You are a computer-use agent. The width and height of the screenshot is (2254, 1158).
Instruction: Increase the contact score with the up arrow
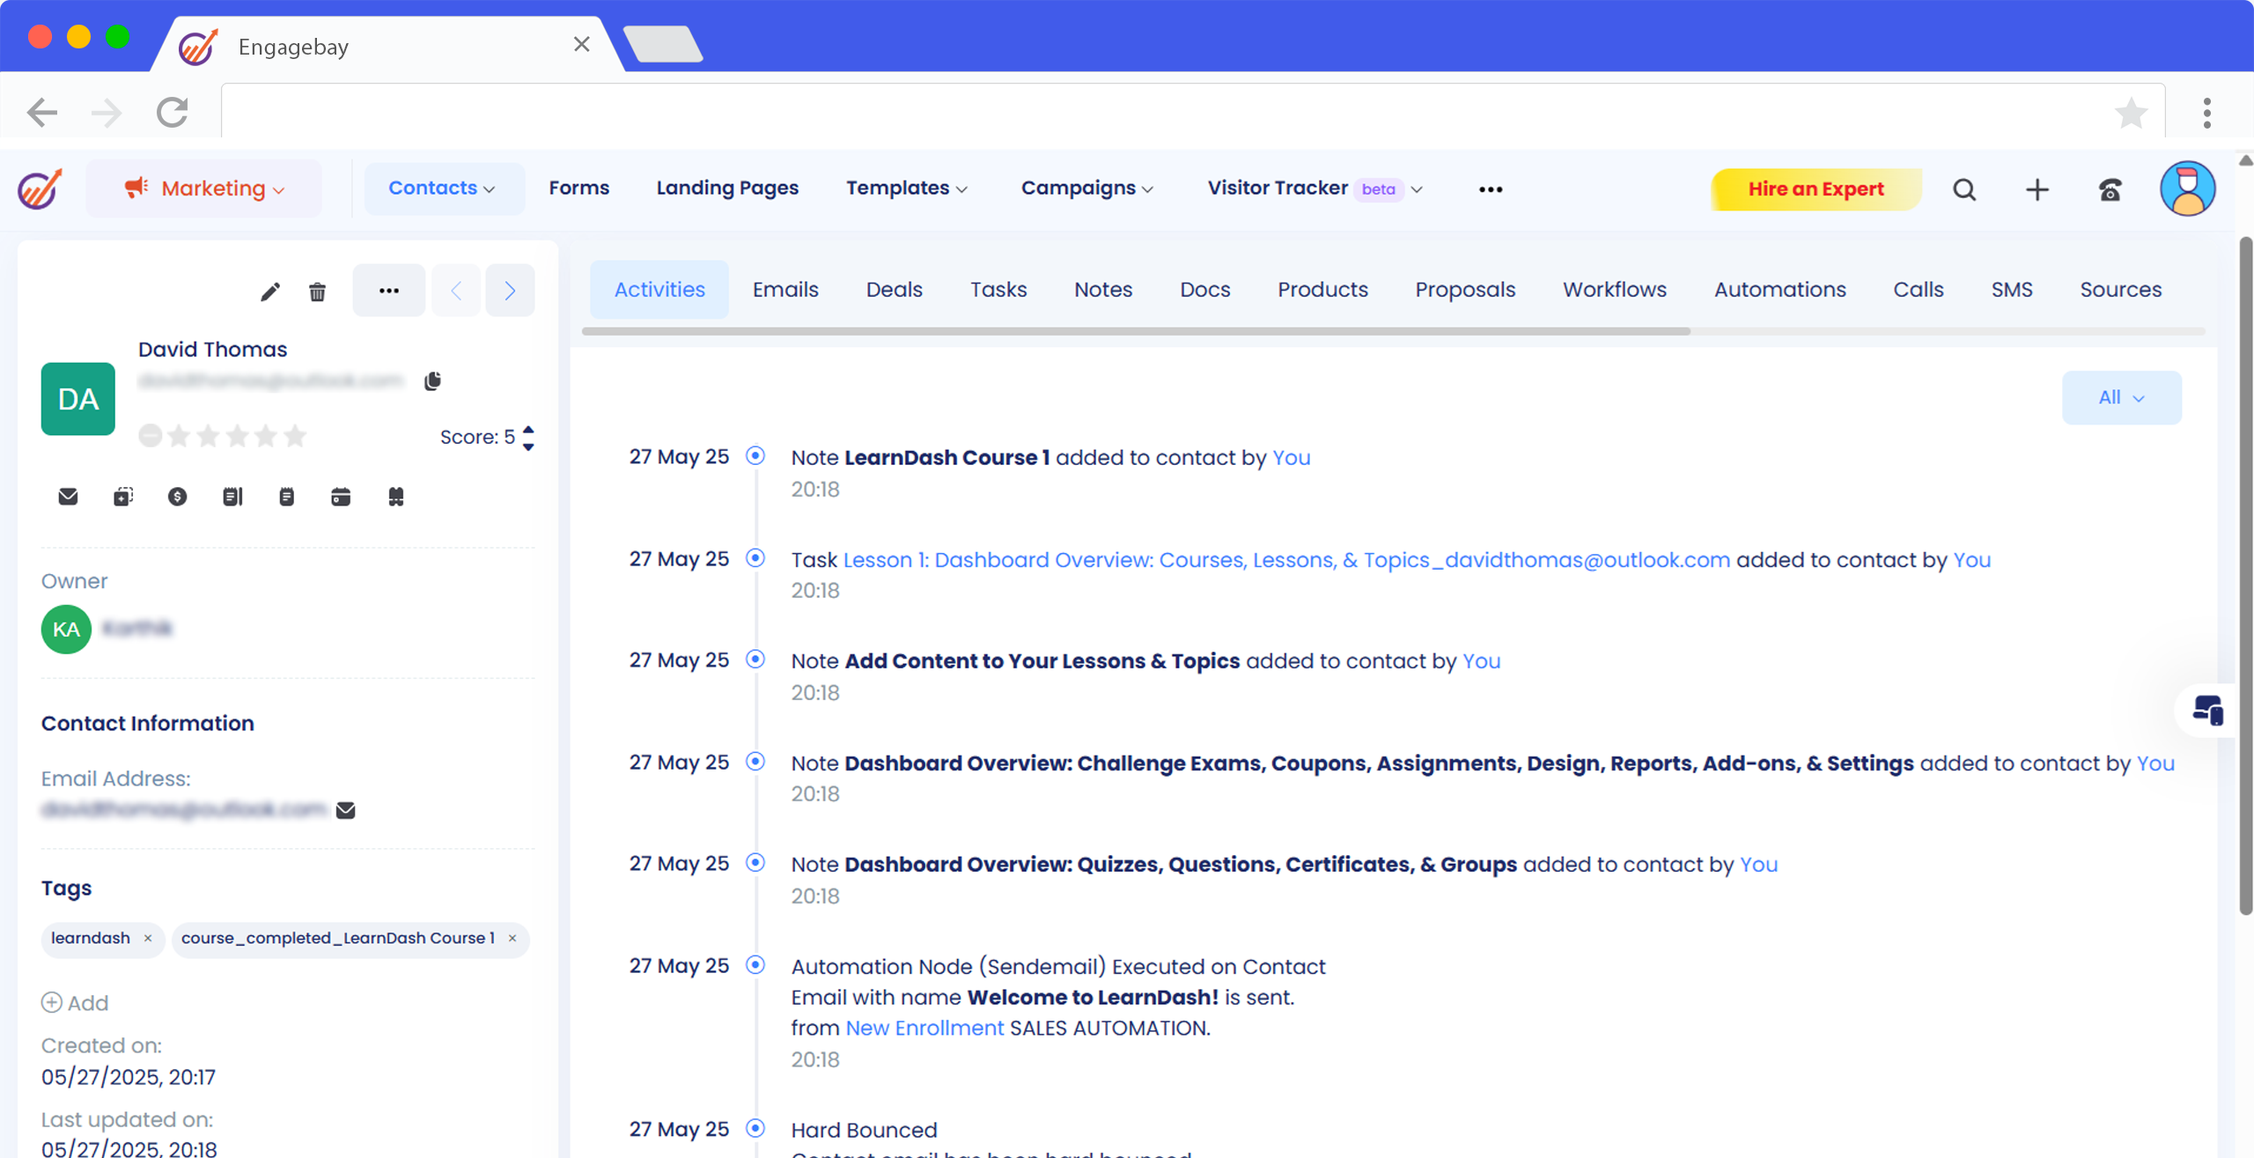(528, 430)
